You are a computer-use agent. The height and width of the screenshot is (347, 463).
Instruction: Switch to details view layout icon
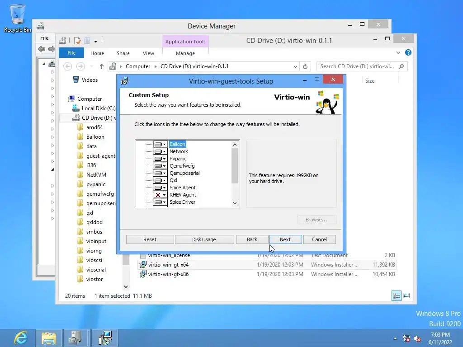[397, 295]
